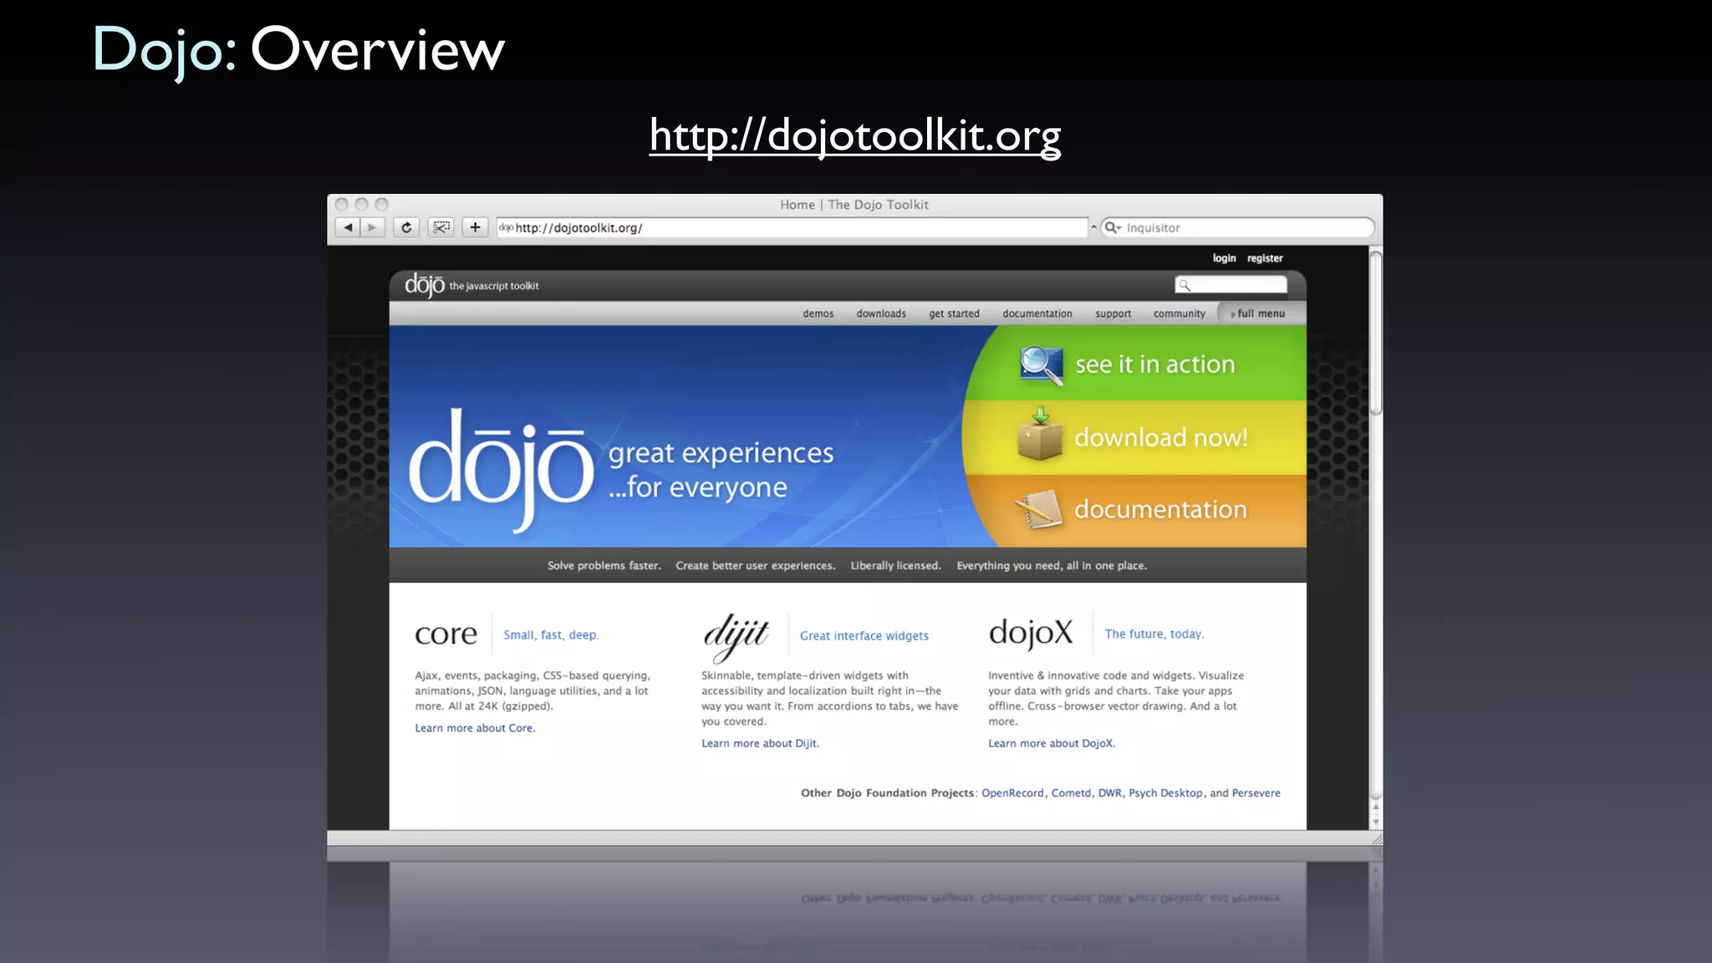The width and height of the screenshot is (1712, 963).
Task: Click Learn more about Core link
Action: (x=475, y=728)
